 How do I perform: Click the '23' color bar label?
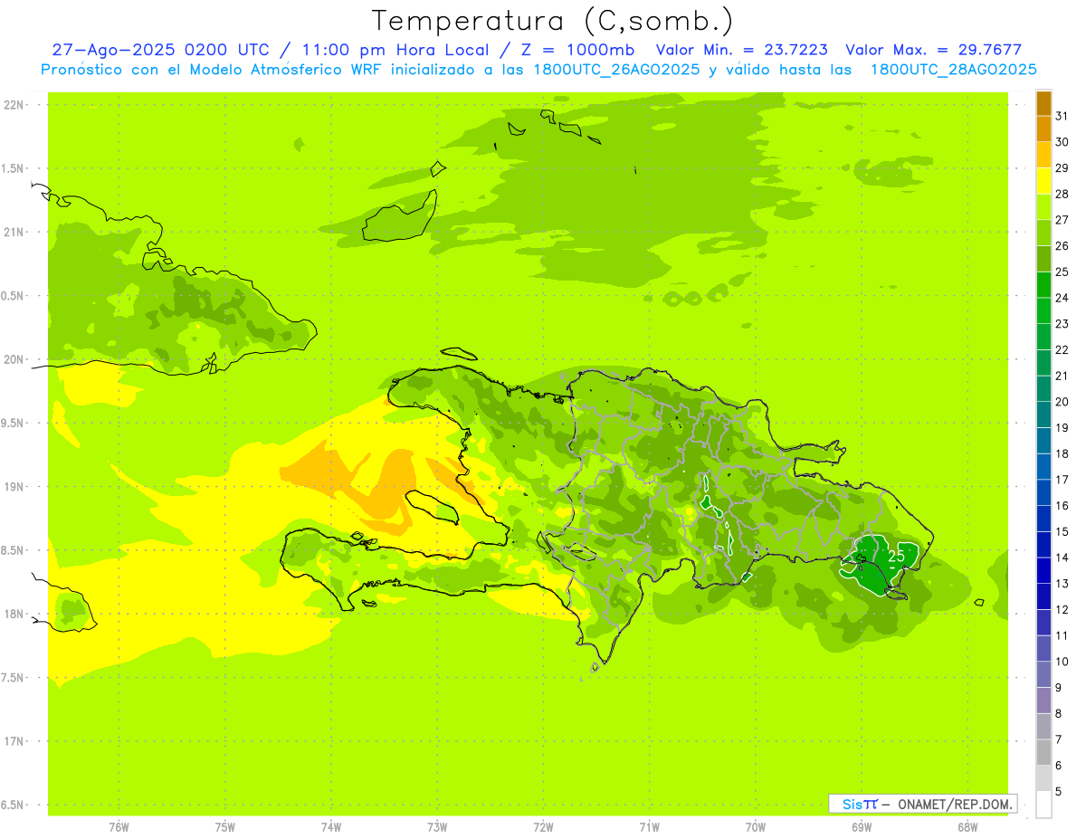(x=1062, y=324)
